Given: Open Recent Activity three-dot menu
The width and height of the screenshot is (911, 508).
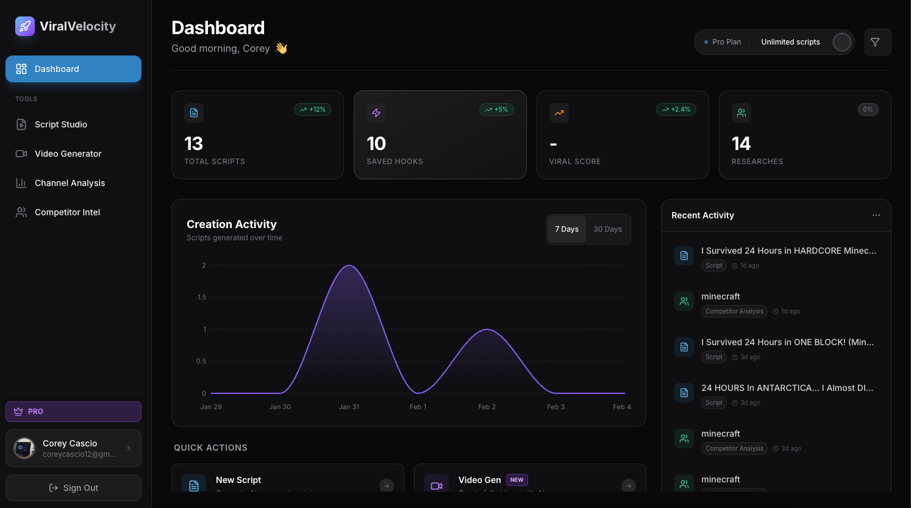Looking at the screenshot, I should coord(876,215).
